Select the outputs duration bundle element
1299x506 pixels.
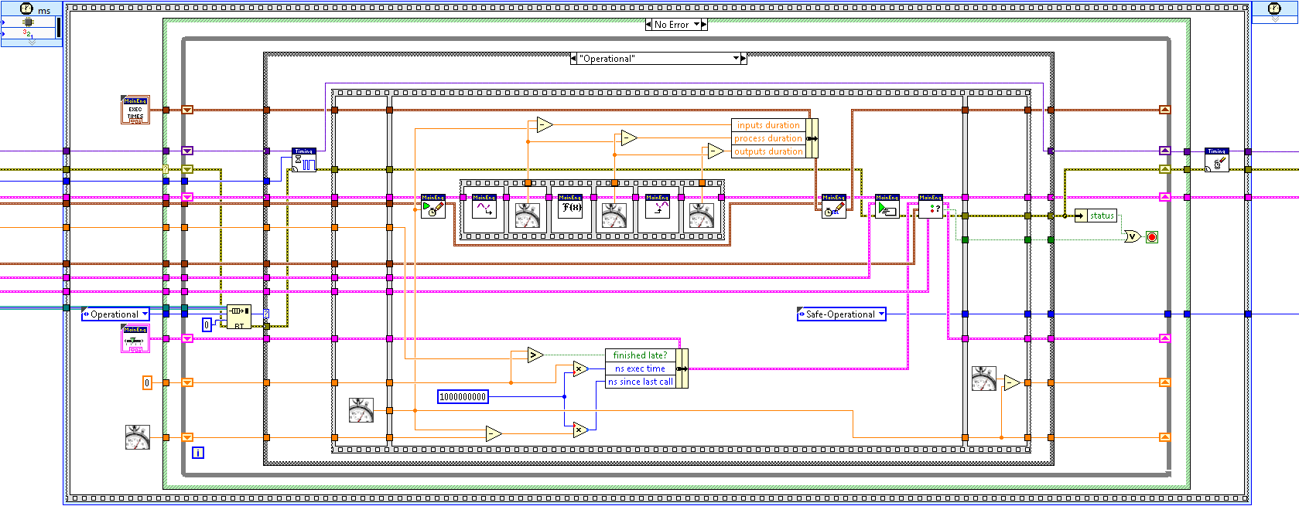pos(768,151)
